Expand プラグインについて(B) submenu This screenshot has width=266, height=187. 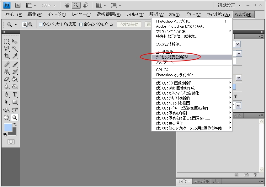(192, 31)
